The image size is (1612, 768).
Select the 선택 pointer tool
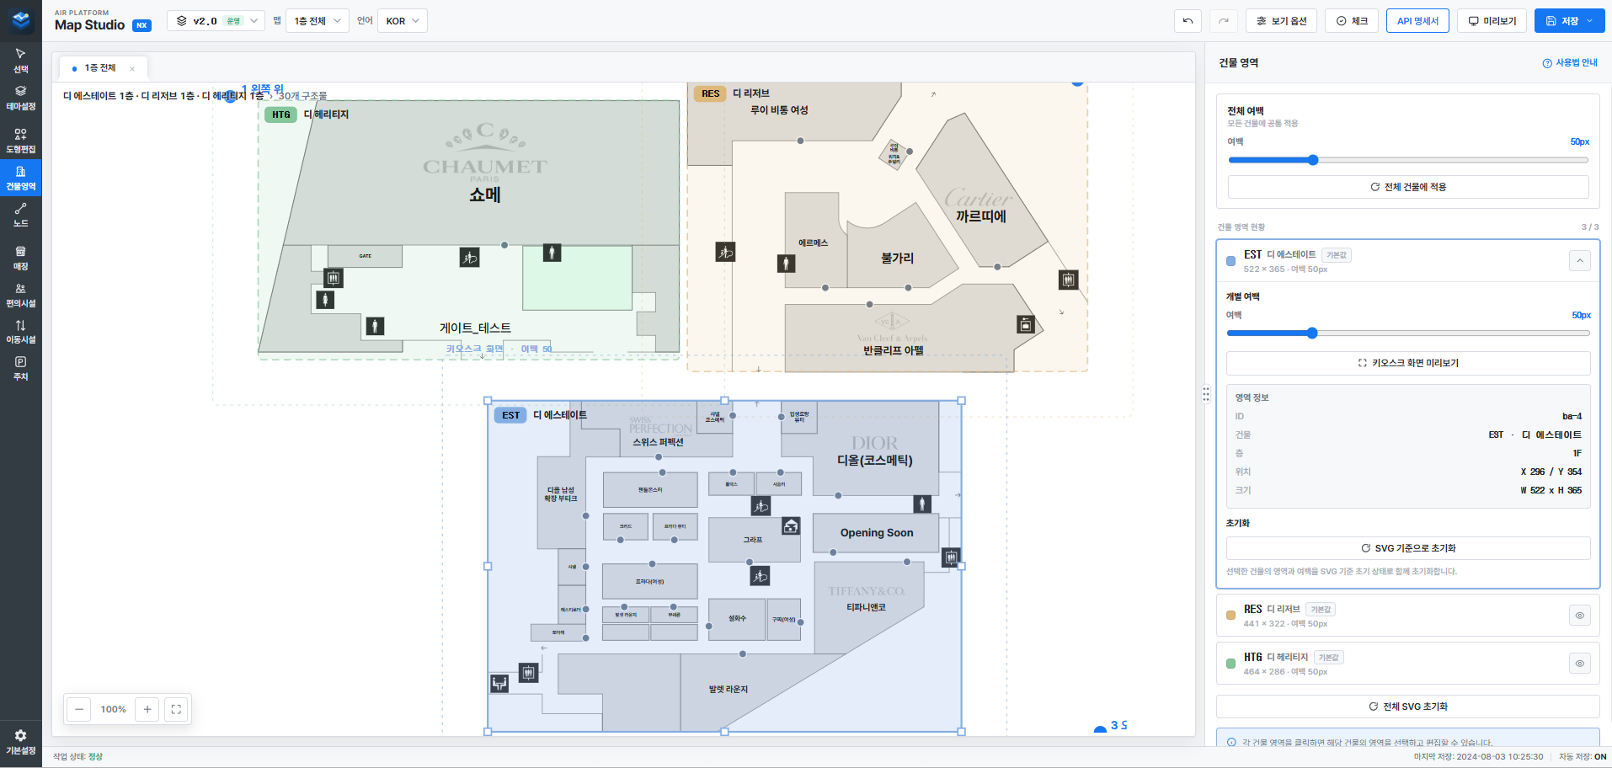pyautogui.click(x=20, y=61)
